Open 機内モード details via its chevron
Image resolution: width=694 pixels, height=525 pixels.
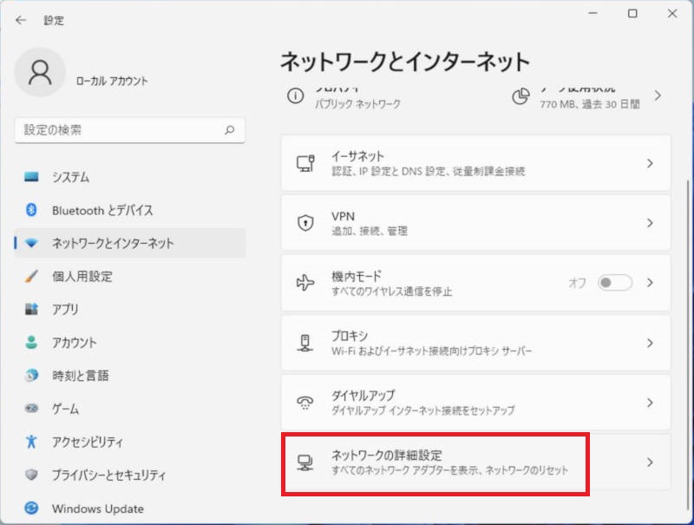[x=650, y=282]
